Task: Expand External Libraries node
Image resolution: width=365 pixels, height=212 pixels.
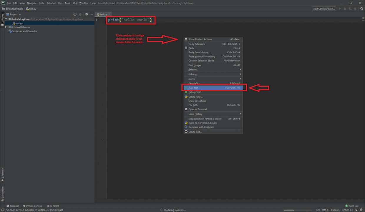Action: (6, 27)
